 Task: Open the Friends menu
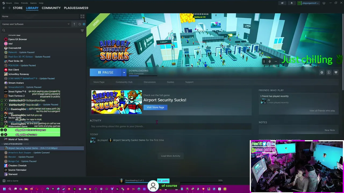point(24,3)
